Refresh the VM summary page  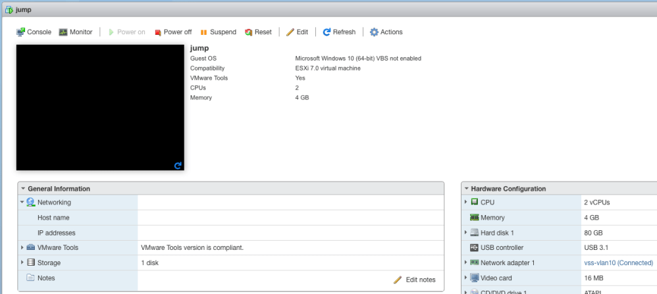[339, 32]
